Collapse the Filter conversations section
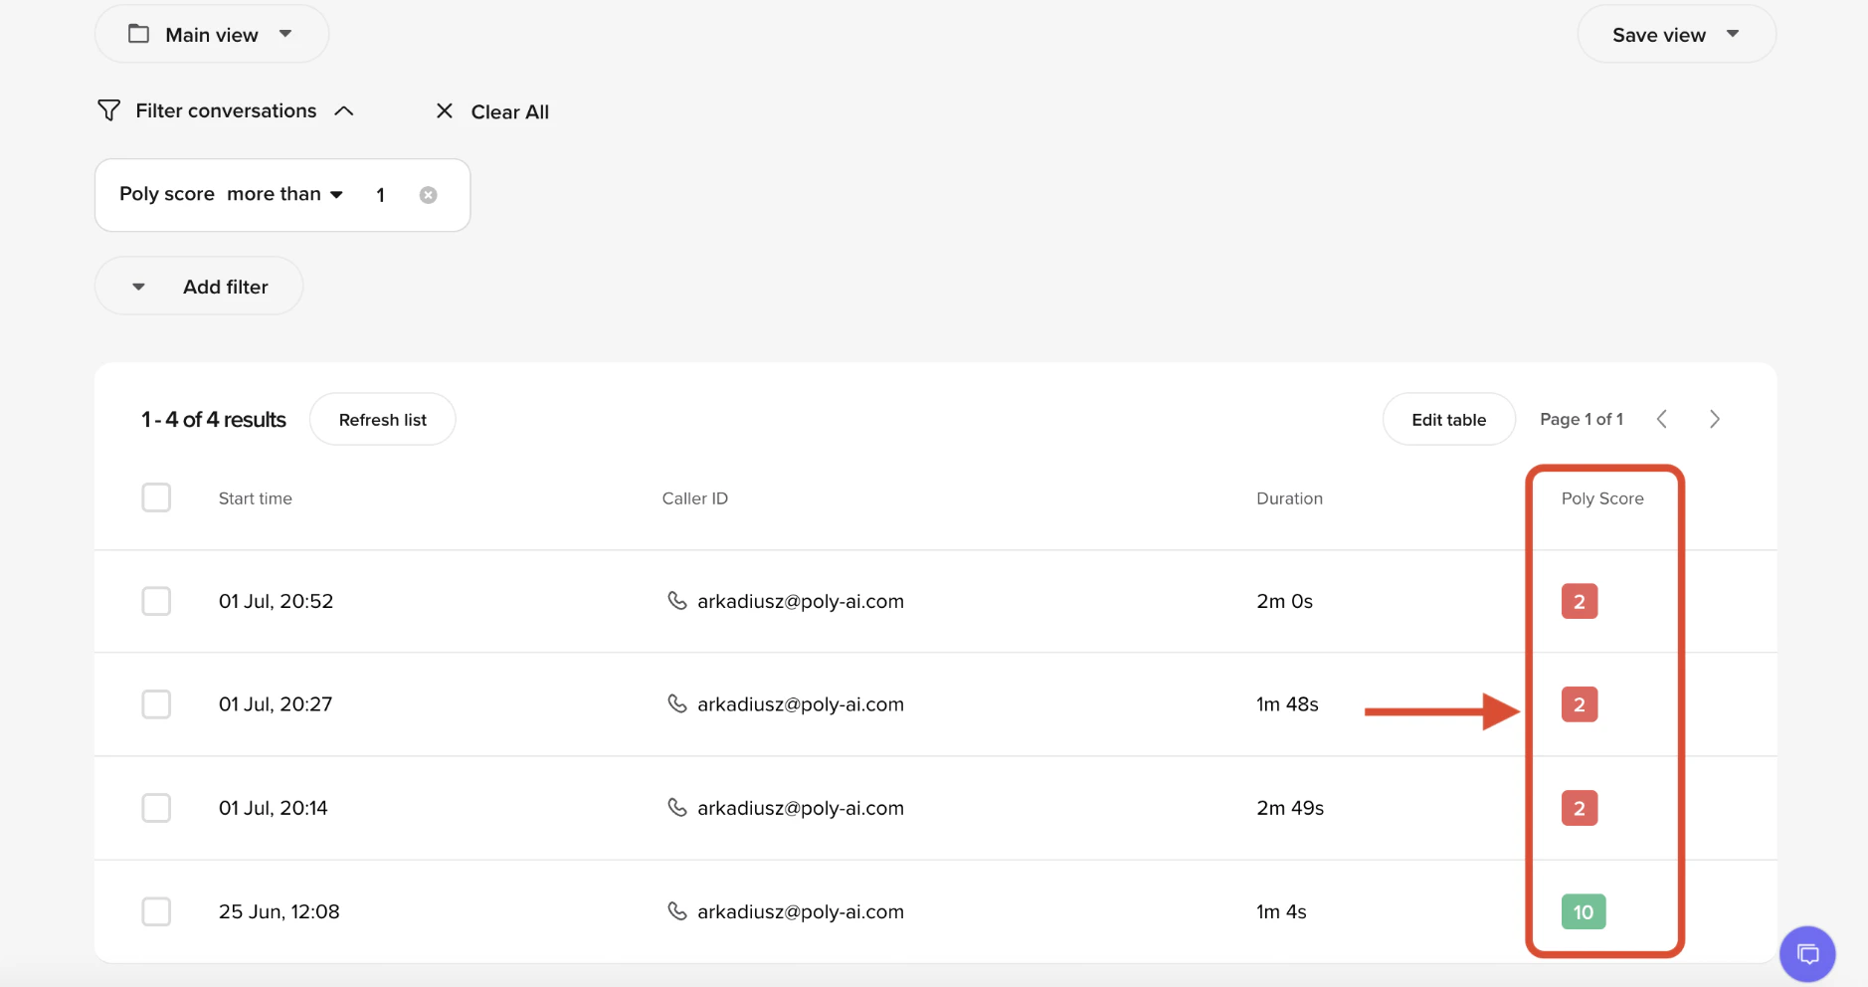 [x=344, y=111]
